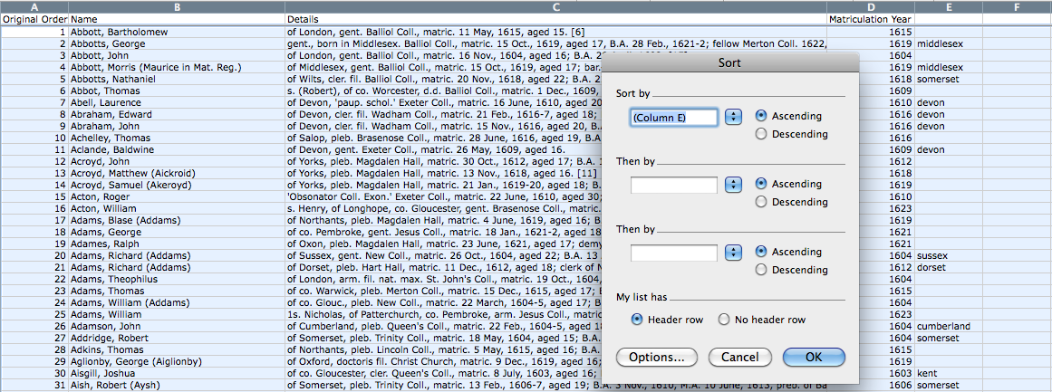Select the column A header
1052x392 pixels.
click(x=34, y=6)
